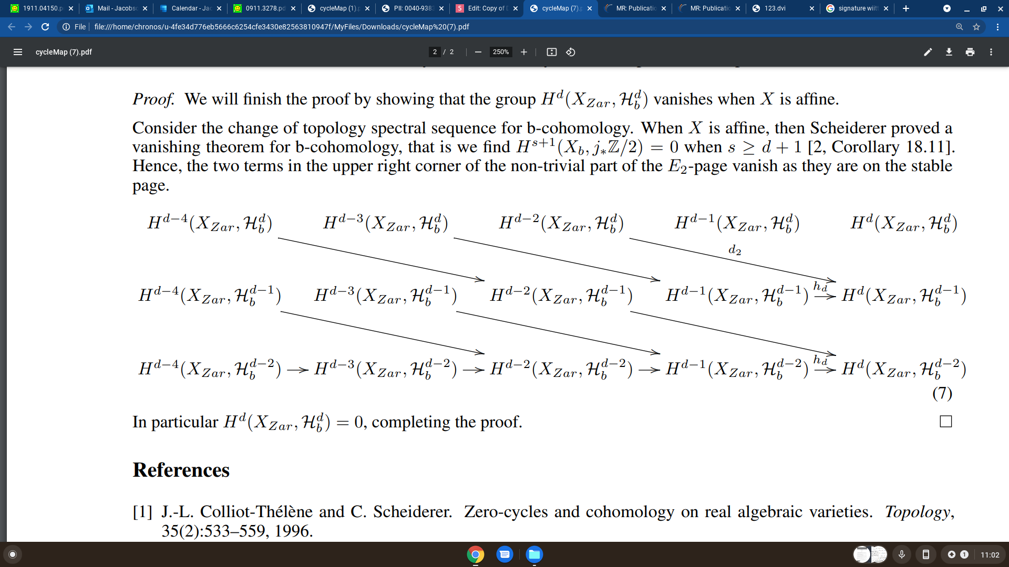Screen dimensions: 1009x567
Task: Click the fit to page icon
Action: tap(551, 52)
